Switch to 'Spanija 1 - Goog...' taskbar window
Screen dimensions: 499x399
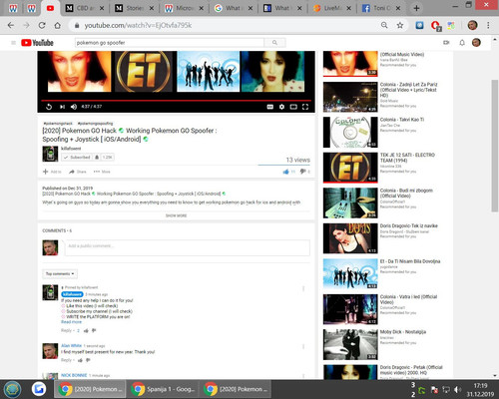[163, 389]
